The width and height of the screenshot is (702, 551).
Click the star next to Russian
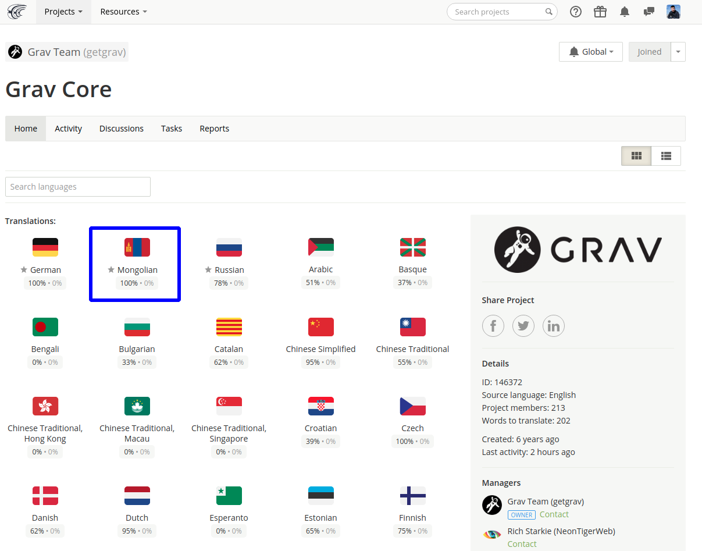[x=208, y=270]
